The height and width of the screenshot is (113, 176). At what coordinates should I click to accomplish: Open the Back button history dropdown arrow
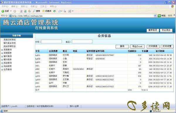click(11, 11)
